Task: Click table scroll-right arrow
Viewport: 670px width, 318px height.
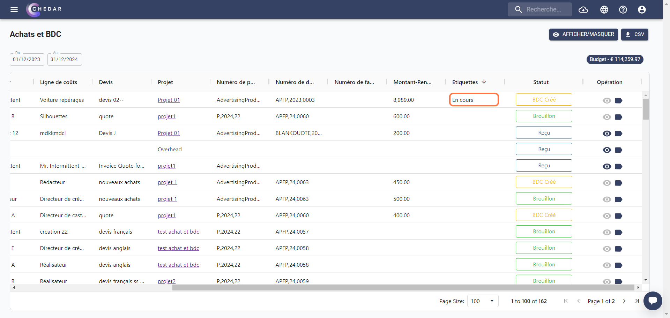Action: 638,287
